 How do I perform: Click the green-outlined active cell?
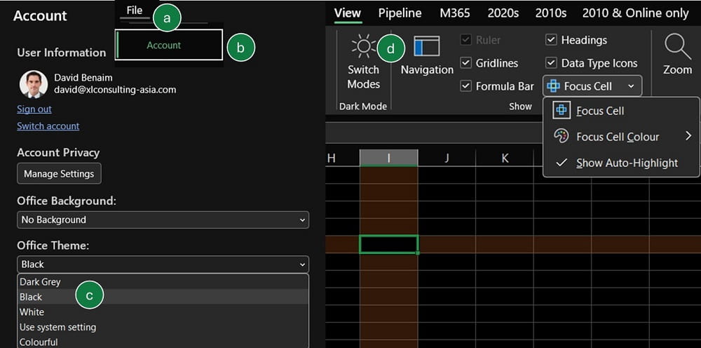tap(388, 244)
